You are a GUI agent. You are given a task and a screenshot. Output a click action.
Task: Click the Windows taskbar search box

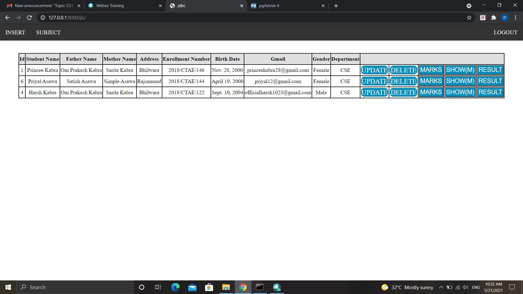(75, 287)
